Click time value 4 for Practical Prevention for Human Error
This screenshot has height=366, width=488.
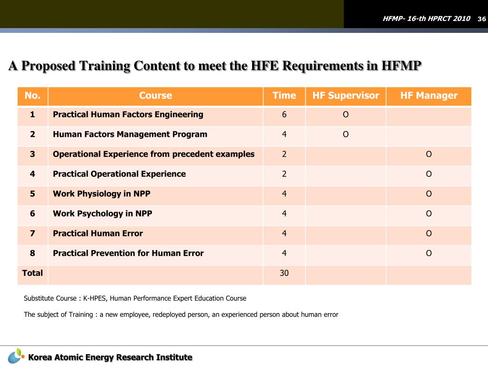(x=284, y=254)
